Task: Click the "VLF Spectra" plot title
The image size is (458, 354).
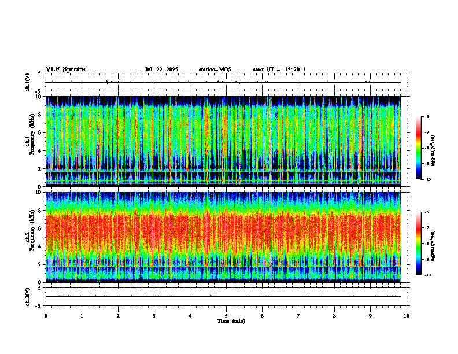Action: (x=65, y=69)
